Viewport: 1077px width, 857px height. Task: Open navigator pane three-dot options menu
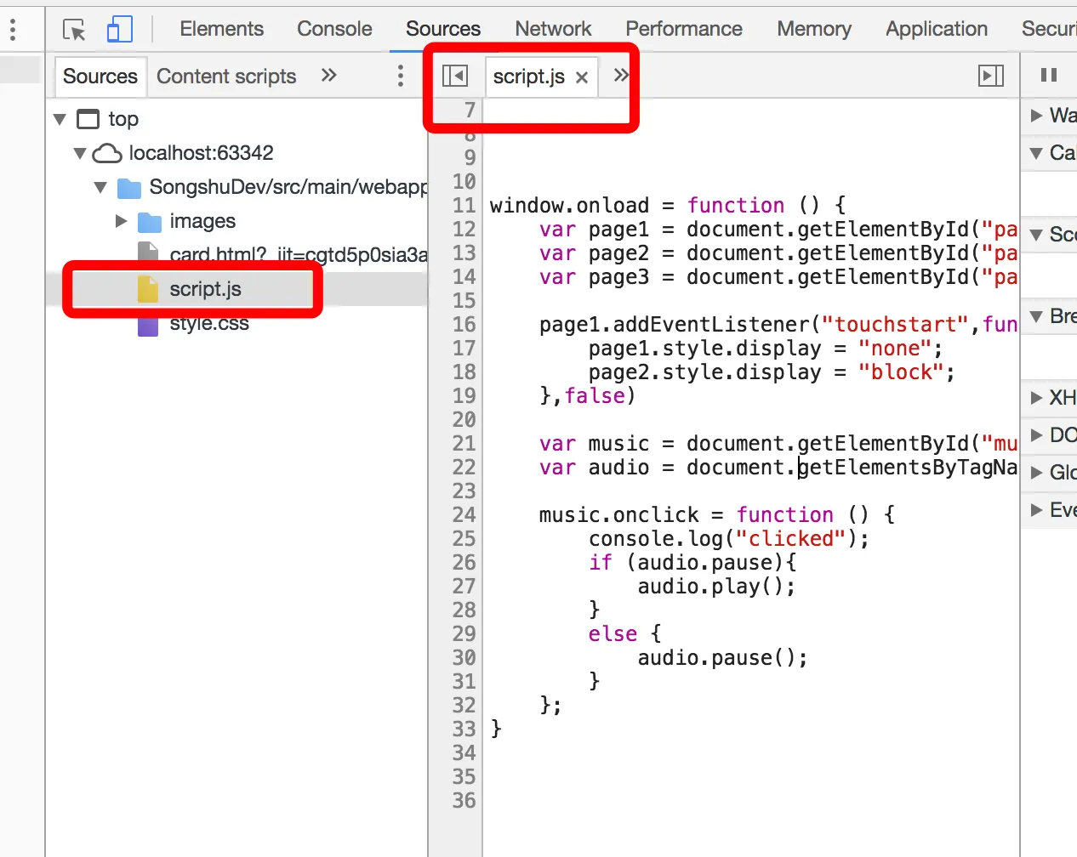(400, 76)
